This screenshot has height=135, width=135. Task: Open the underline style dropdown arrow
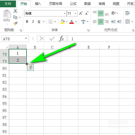pos(43,22)
